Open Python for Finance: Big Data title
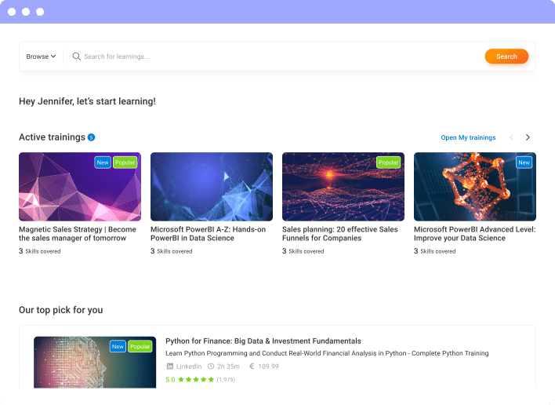The image size is (555, 405). 263,341
